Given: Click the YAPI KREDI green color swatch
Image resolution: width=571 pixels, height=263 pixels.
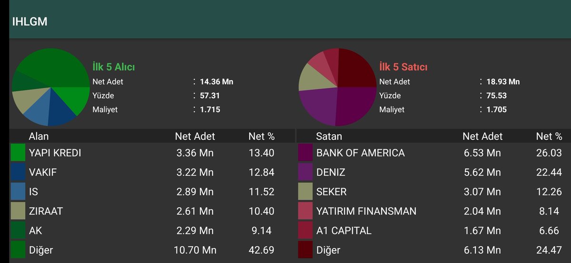Looking at the screenshot, I should click(18, 153).
